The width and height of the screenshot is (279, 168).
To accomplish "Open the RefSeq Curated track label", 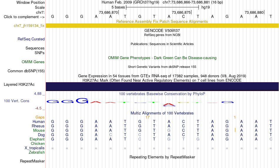I will tap(31, 39).
